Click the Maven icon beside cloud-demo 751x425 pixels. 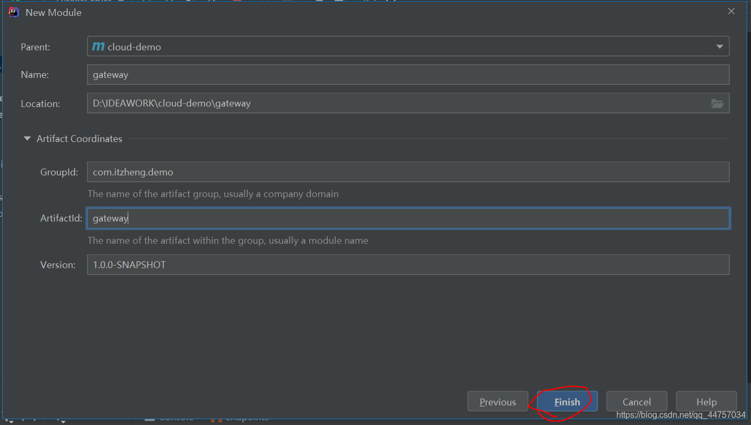(98, 47)
